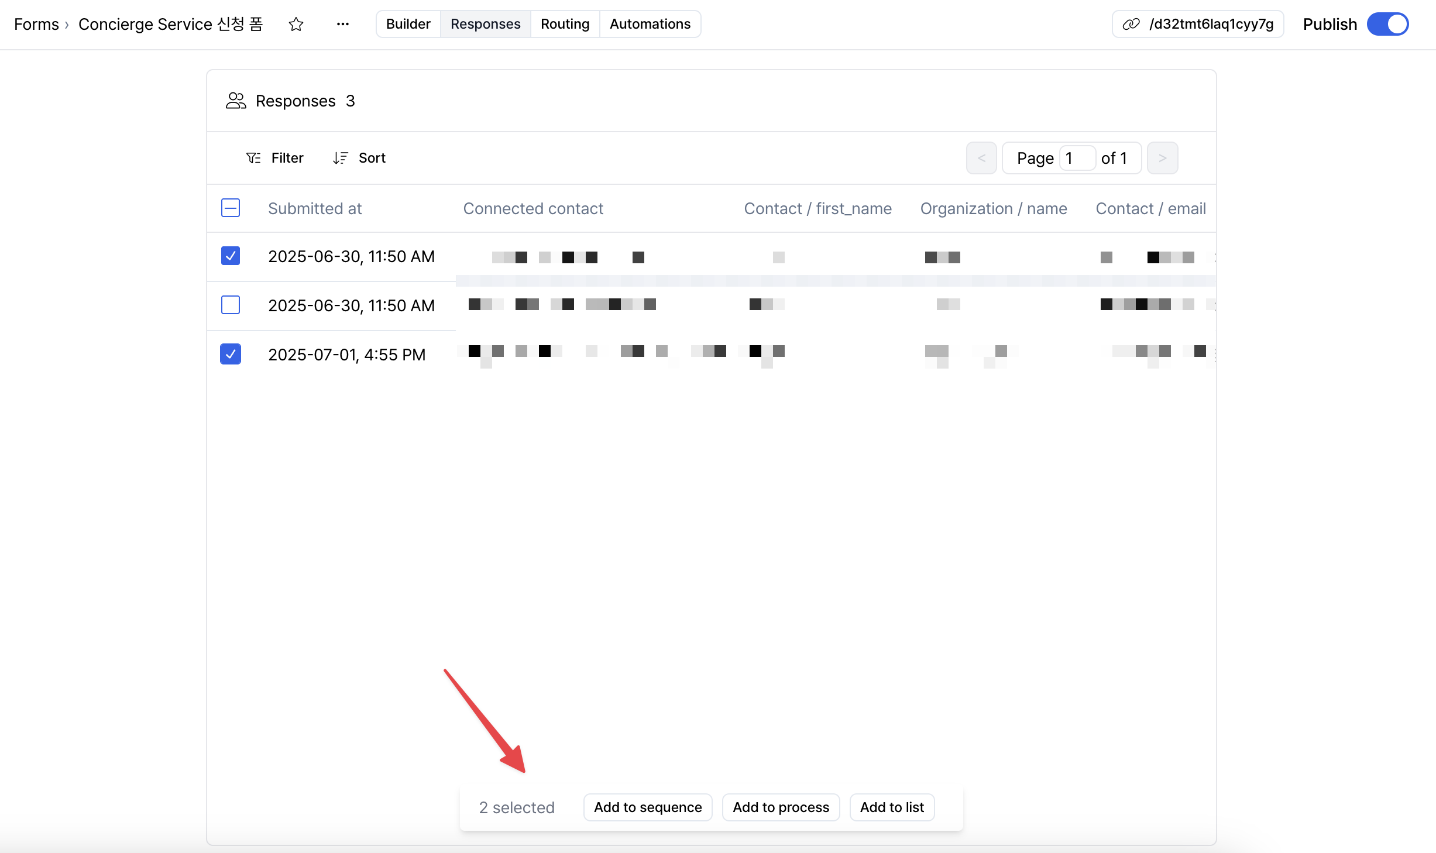The width and height of the screenshot is (1436, 853).
Task: Toggle the select-all header checkbox
Action: click(x=231, y=208)
